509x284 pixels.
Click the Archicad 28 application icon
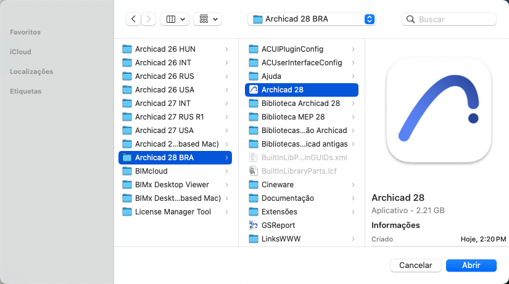(x=254, y=90)
